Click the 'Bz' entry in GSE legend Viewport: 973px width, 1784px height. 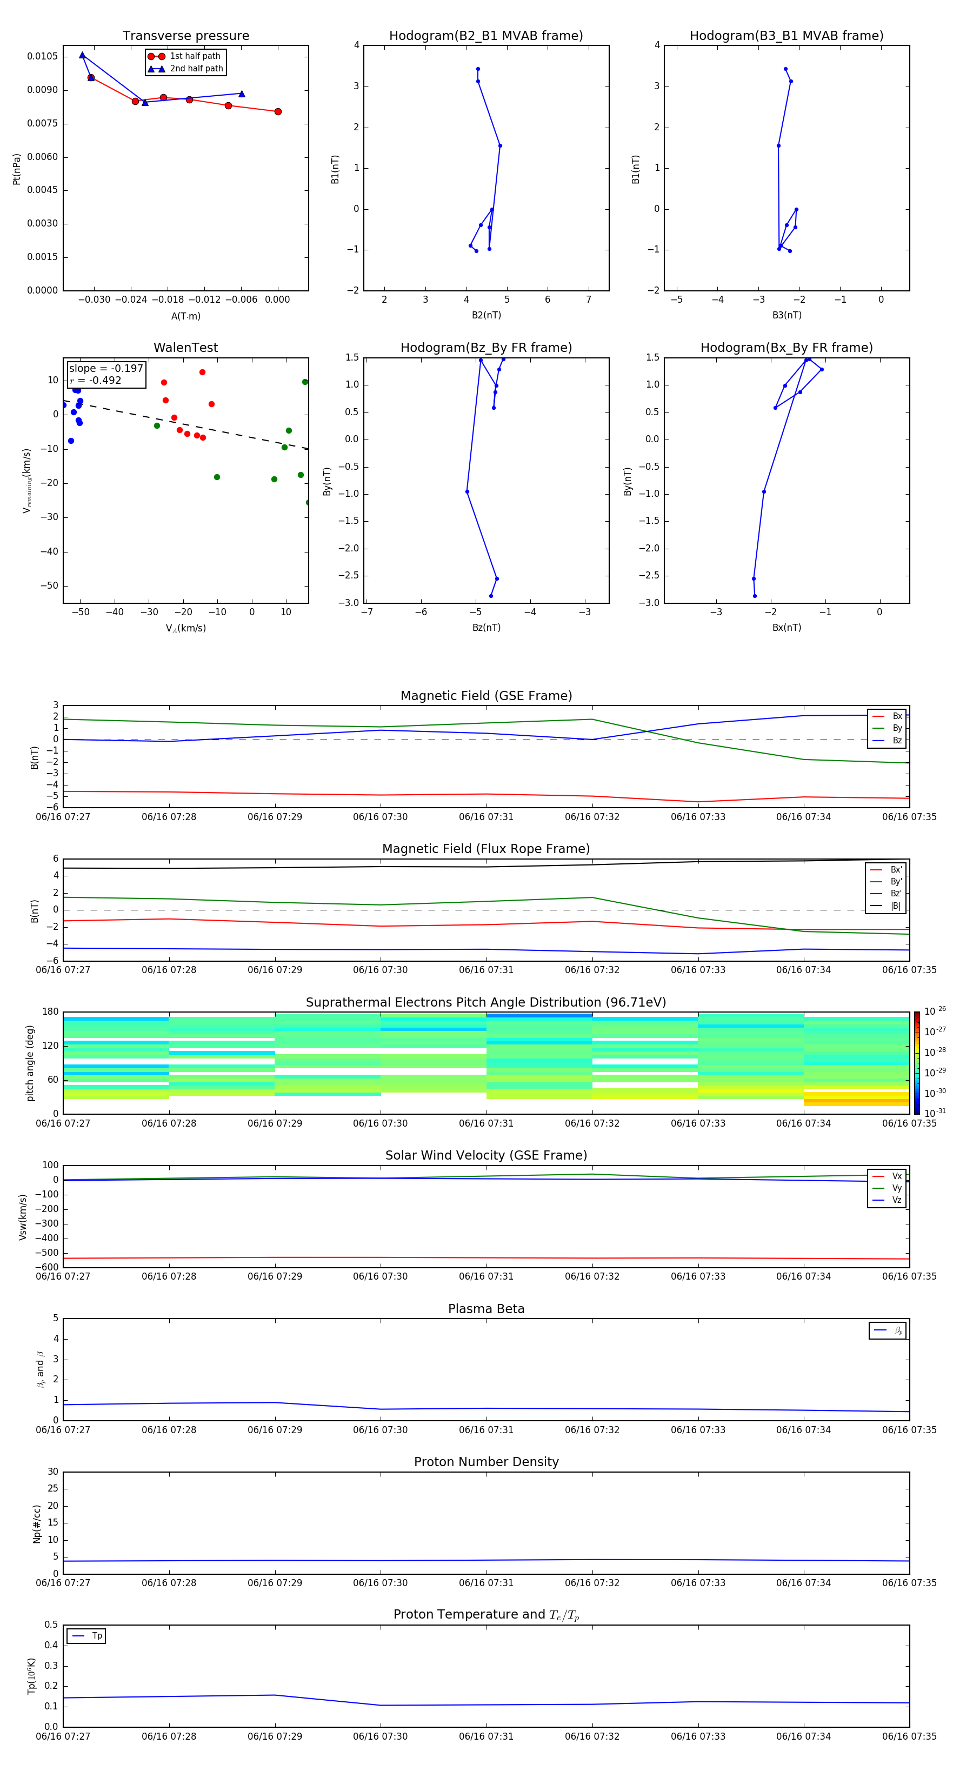887,740
